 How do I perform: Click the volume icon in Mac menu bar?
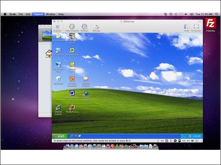pos(186,14)
